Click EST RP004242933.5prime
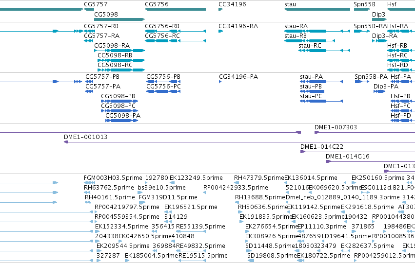415x263 pixels. [x=236, y=188]
